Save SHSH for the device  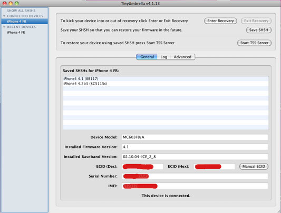point(259,30)
